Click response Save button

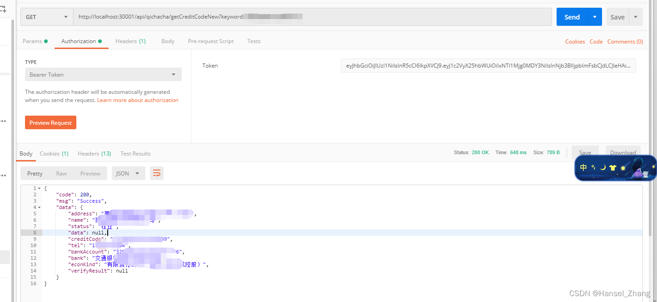click(585, 153)
